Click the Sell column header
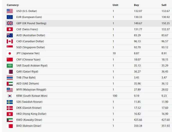The image size is (172, 132). pos(164,5)
